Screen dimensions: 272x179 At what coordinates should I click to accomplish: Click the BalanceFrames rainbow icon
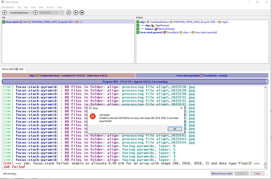[156, 29]
